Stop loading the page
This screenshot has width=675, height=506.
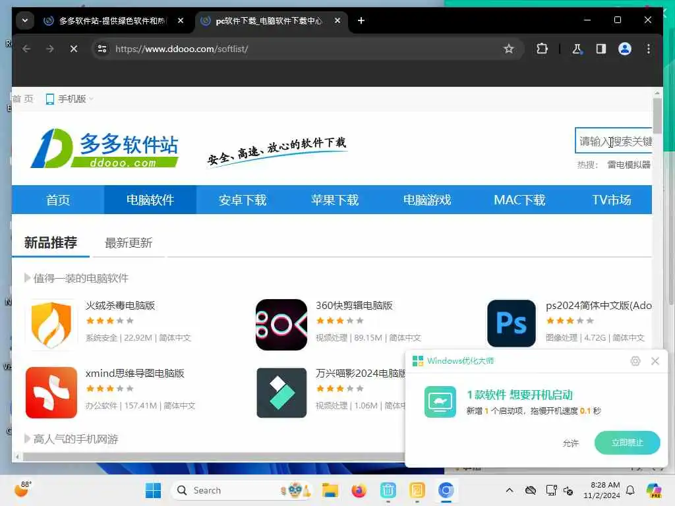pos(74,49)
